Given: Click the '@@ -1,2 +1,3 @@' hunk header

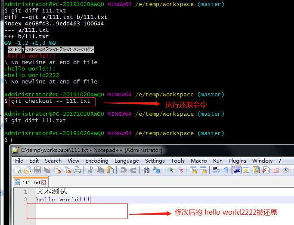Looking at the screenshot, I should tap(30, 43).
